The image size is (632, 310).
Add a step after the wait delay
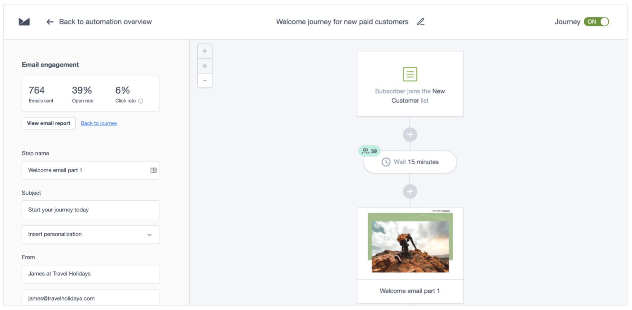tap(410, 192)
